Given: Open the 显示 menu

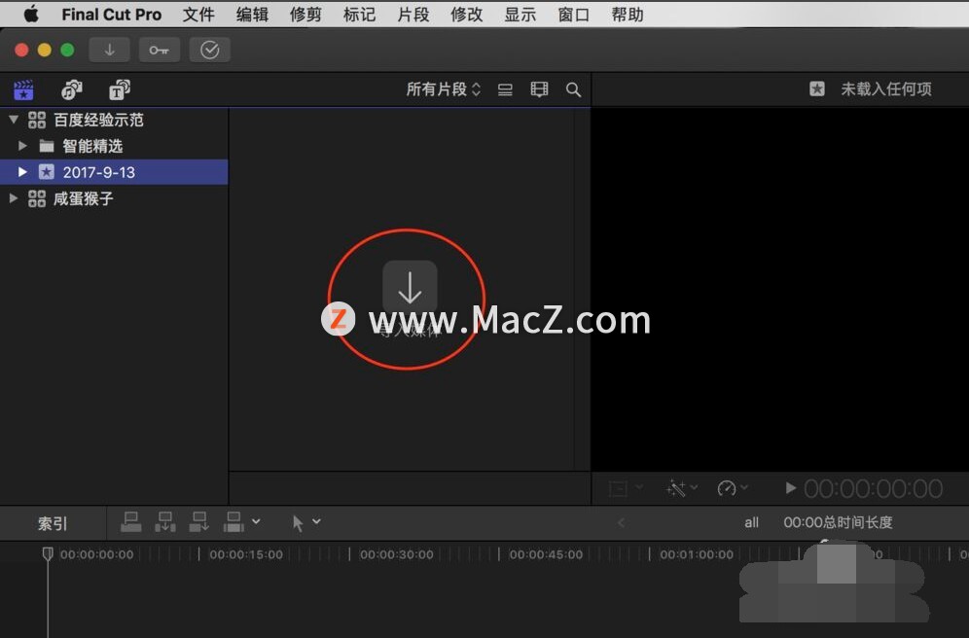Looking at the screenshot, I should [x=520, y=15].
